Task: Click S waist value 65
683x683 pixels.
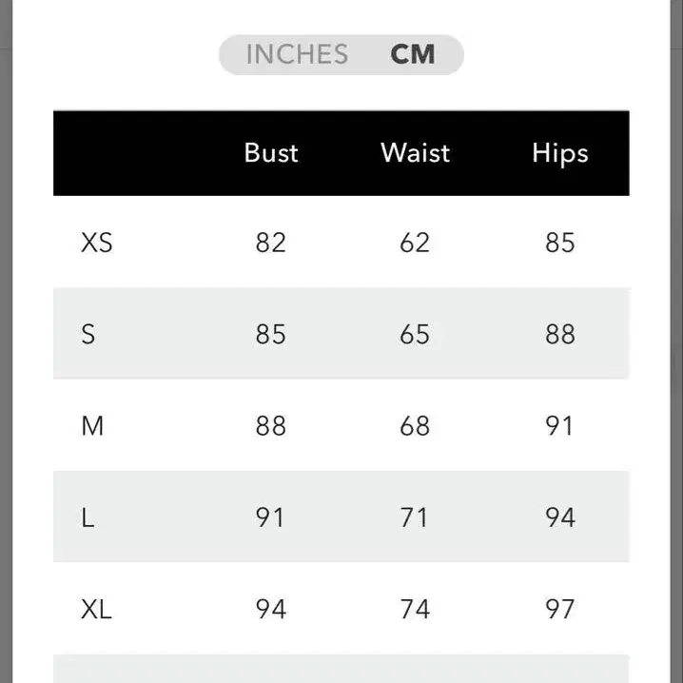Action: tap(415, 334)
